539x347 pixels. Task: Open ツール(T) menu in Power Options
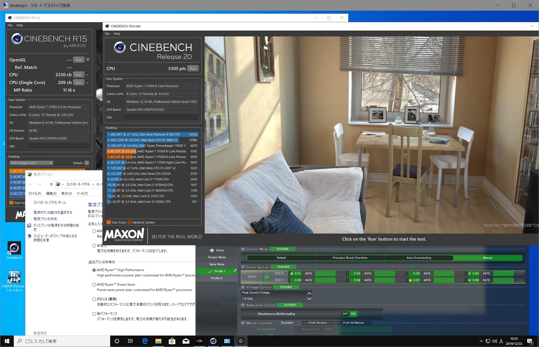point(82,194)
